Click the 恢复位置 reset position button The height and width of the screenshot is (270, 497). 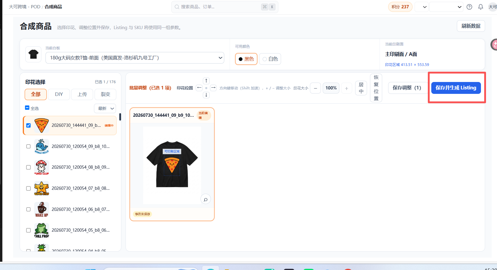(376, 88)
